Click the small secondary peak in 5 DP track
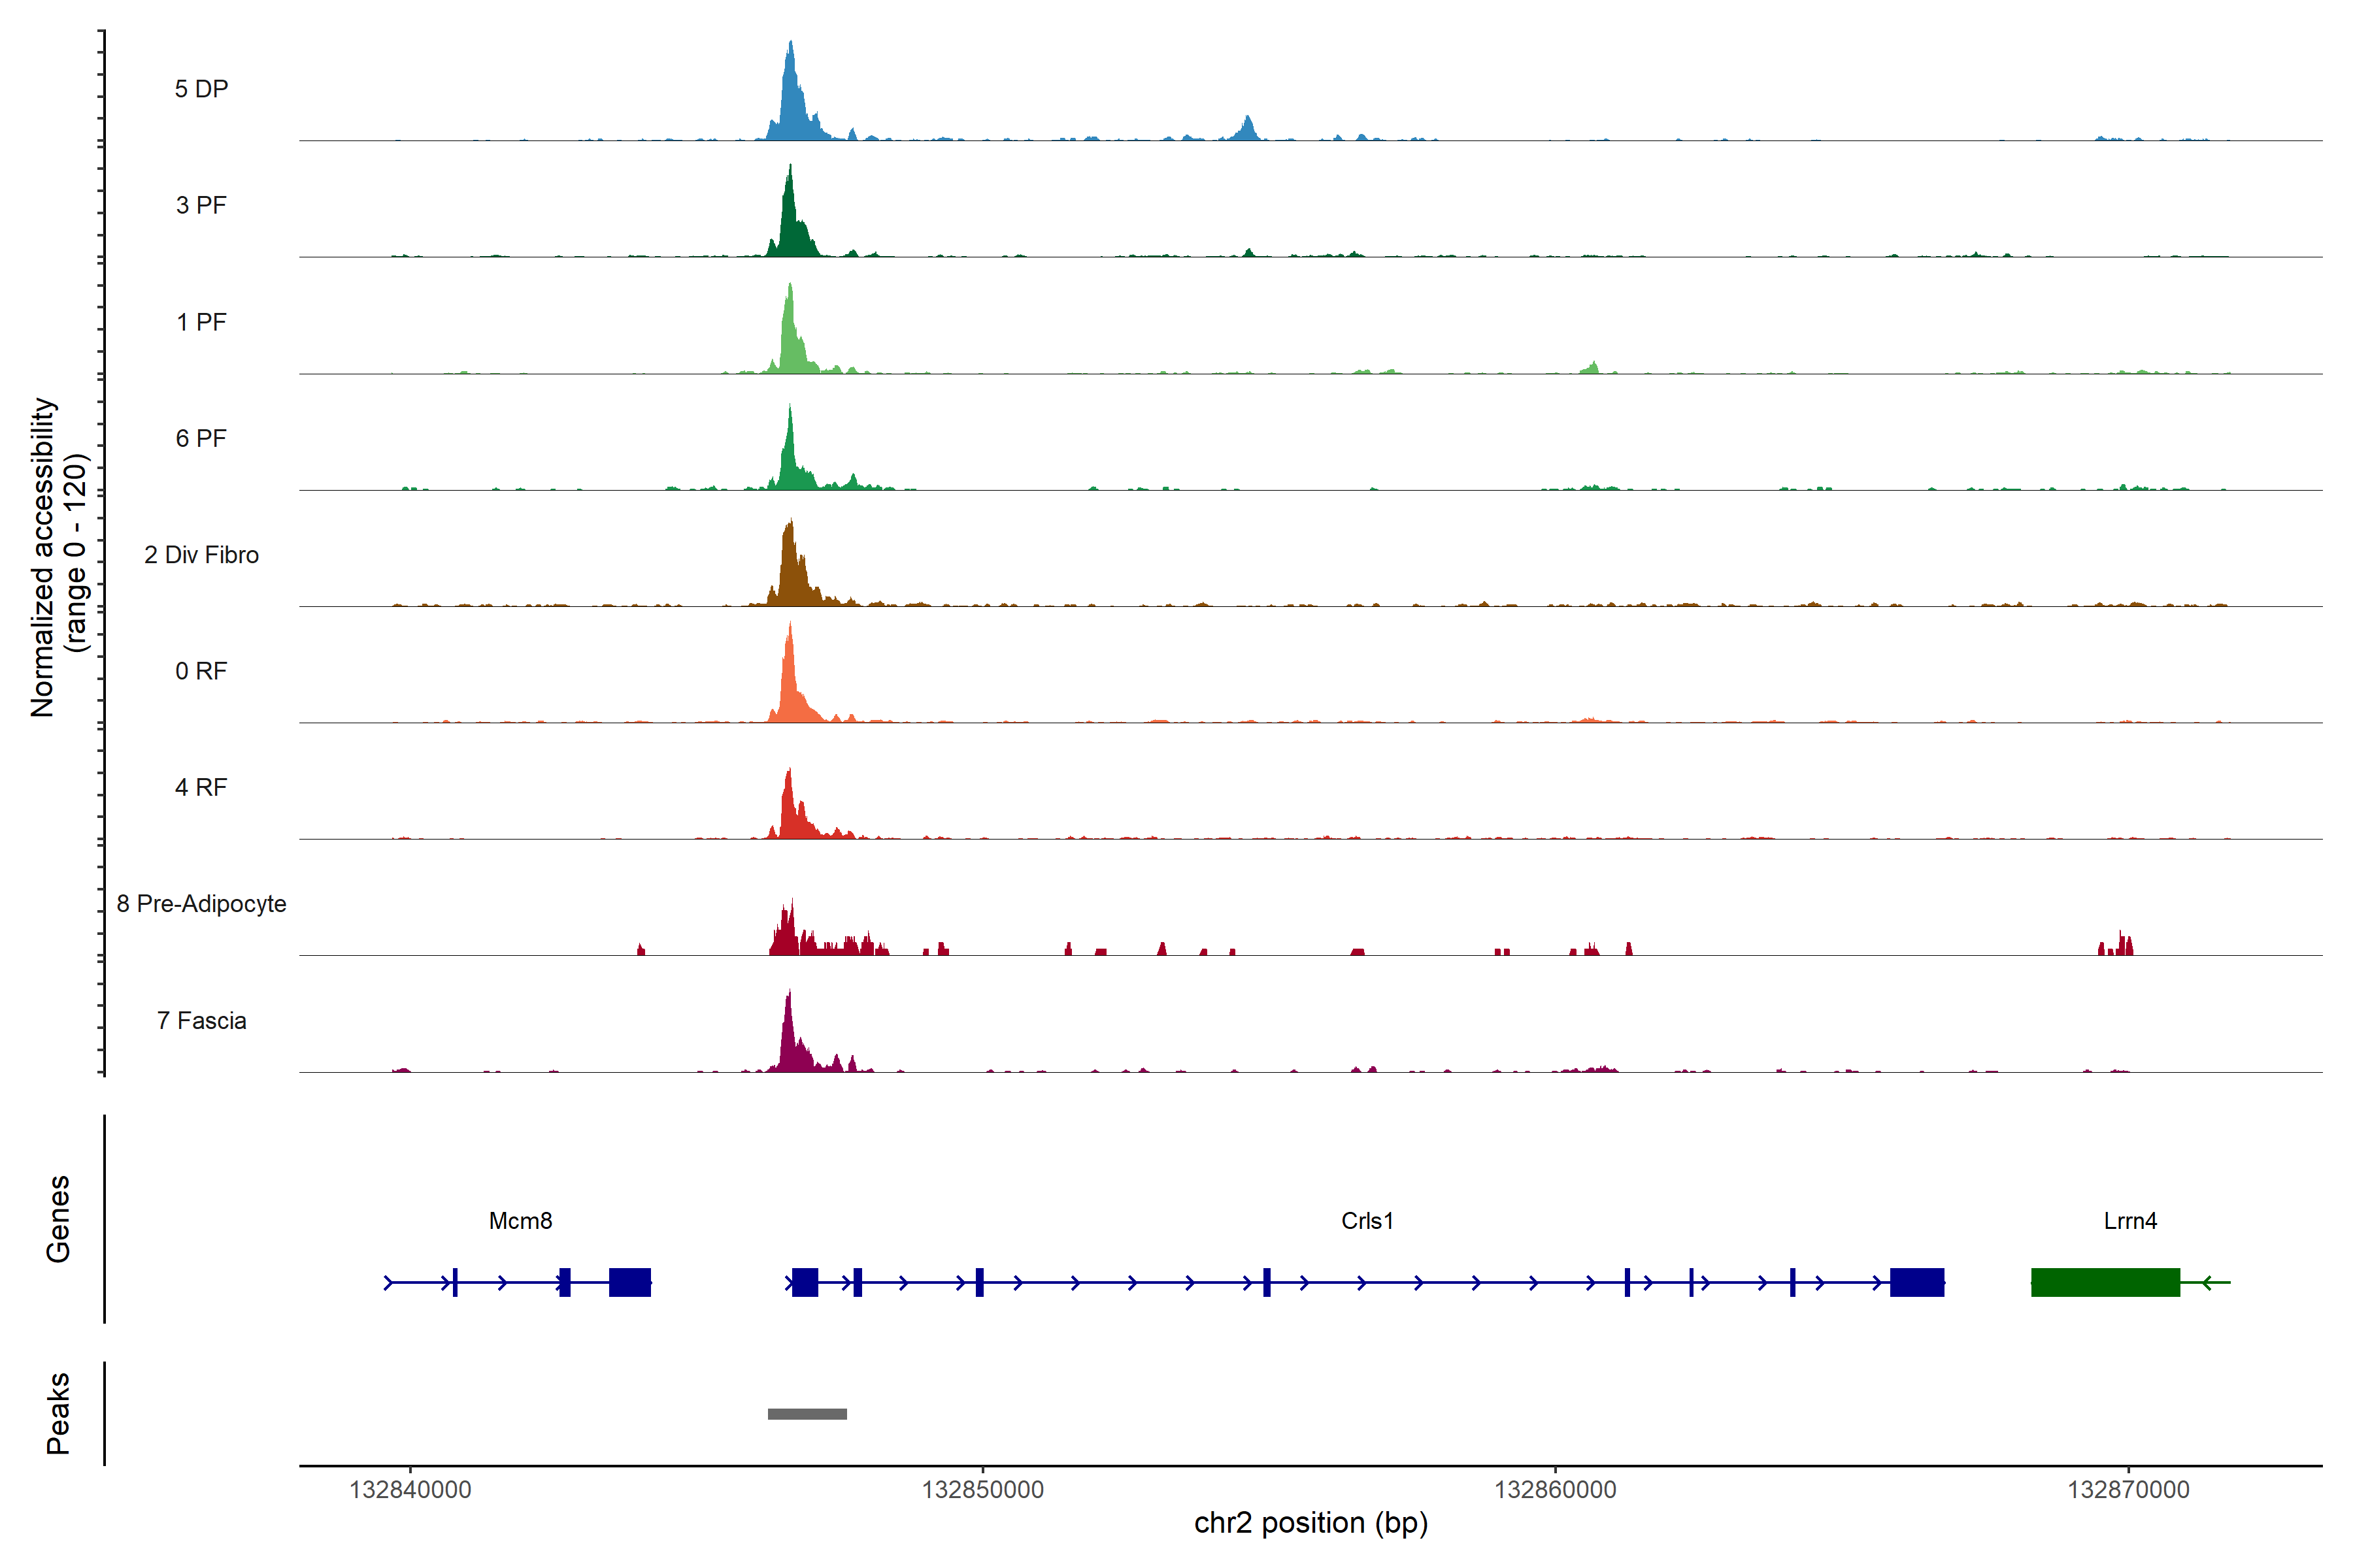This screenshot has height=1568, width=2353. pos(1246,130)
